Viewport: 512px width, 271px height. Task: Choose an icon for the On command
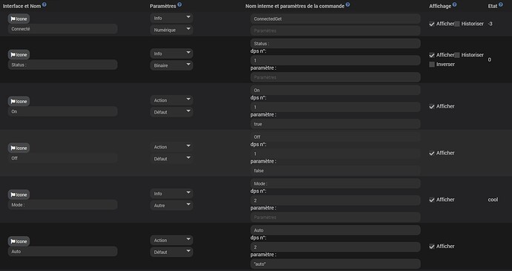(x=19, y=101)
